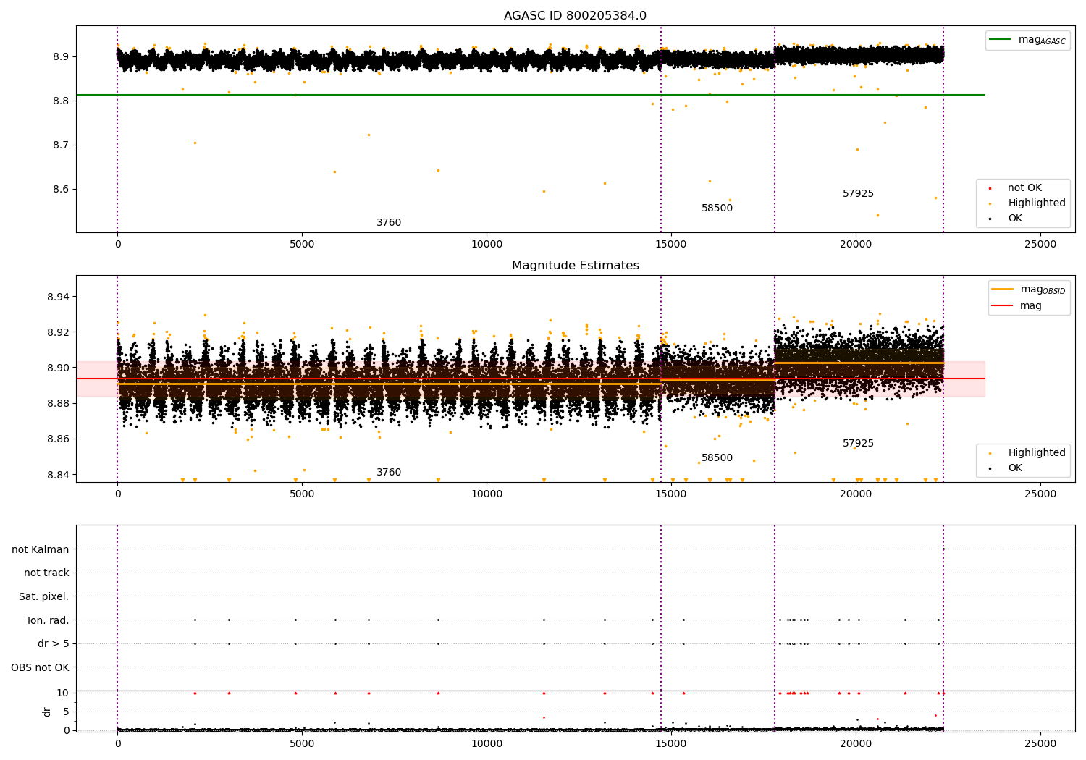The width and height of the screenshot is (1086, 760).
Task: Click the 8.90 y-axis tick label
Action: pyautogui.click(x=59, y=368)
